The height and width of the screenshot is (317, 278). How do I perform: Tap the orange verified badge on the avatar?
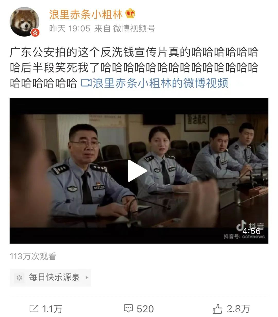pos(35,32)
